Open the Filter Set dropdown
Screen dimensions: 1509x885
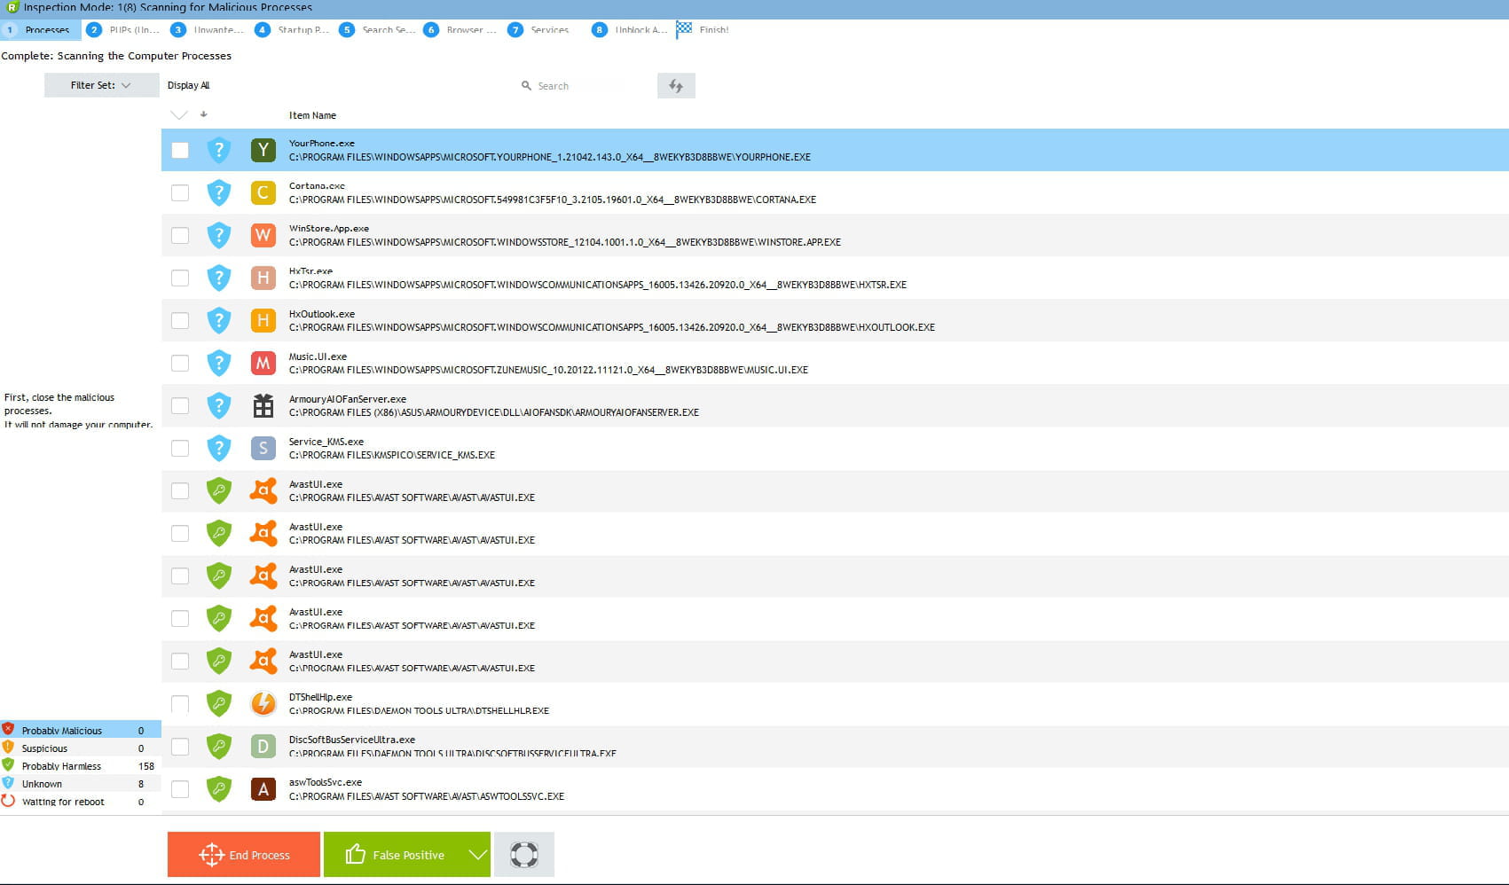tap(101, 86)
